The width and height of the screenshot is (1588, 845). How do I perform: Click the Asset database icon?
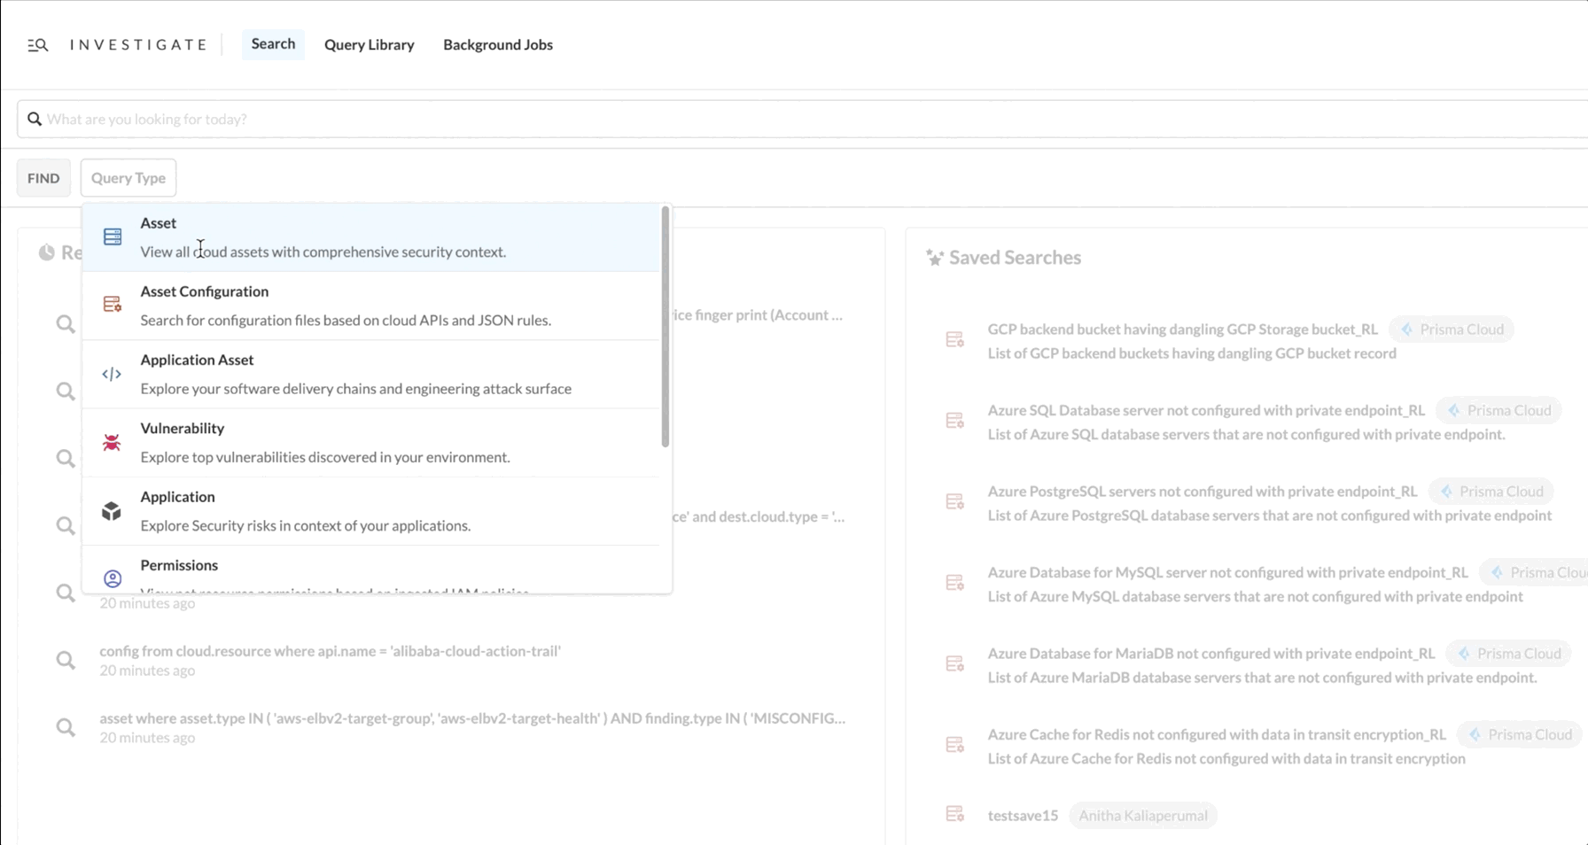click(x=113, y=236)
